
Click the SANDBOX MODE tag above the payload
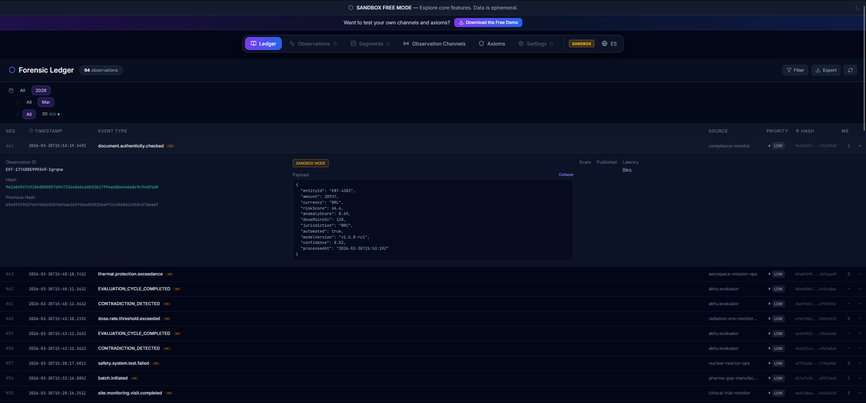pos(310,163)
